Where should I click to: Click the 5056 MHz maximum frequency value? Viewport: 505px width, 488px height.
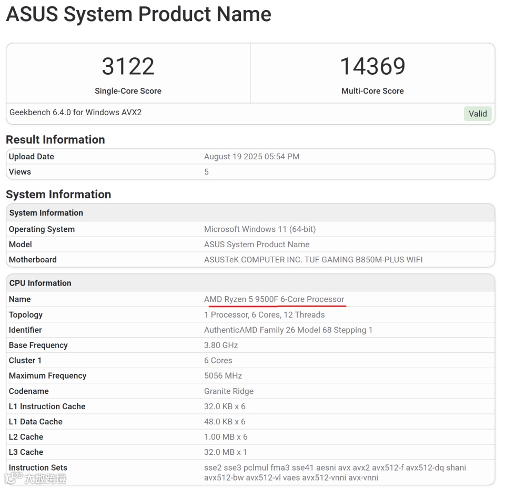pos(223,376)
